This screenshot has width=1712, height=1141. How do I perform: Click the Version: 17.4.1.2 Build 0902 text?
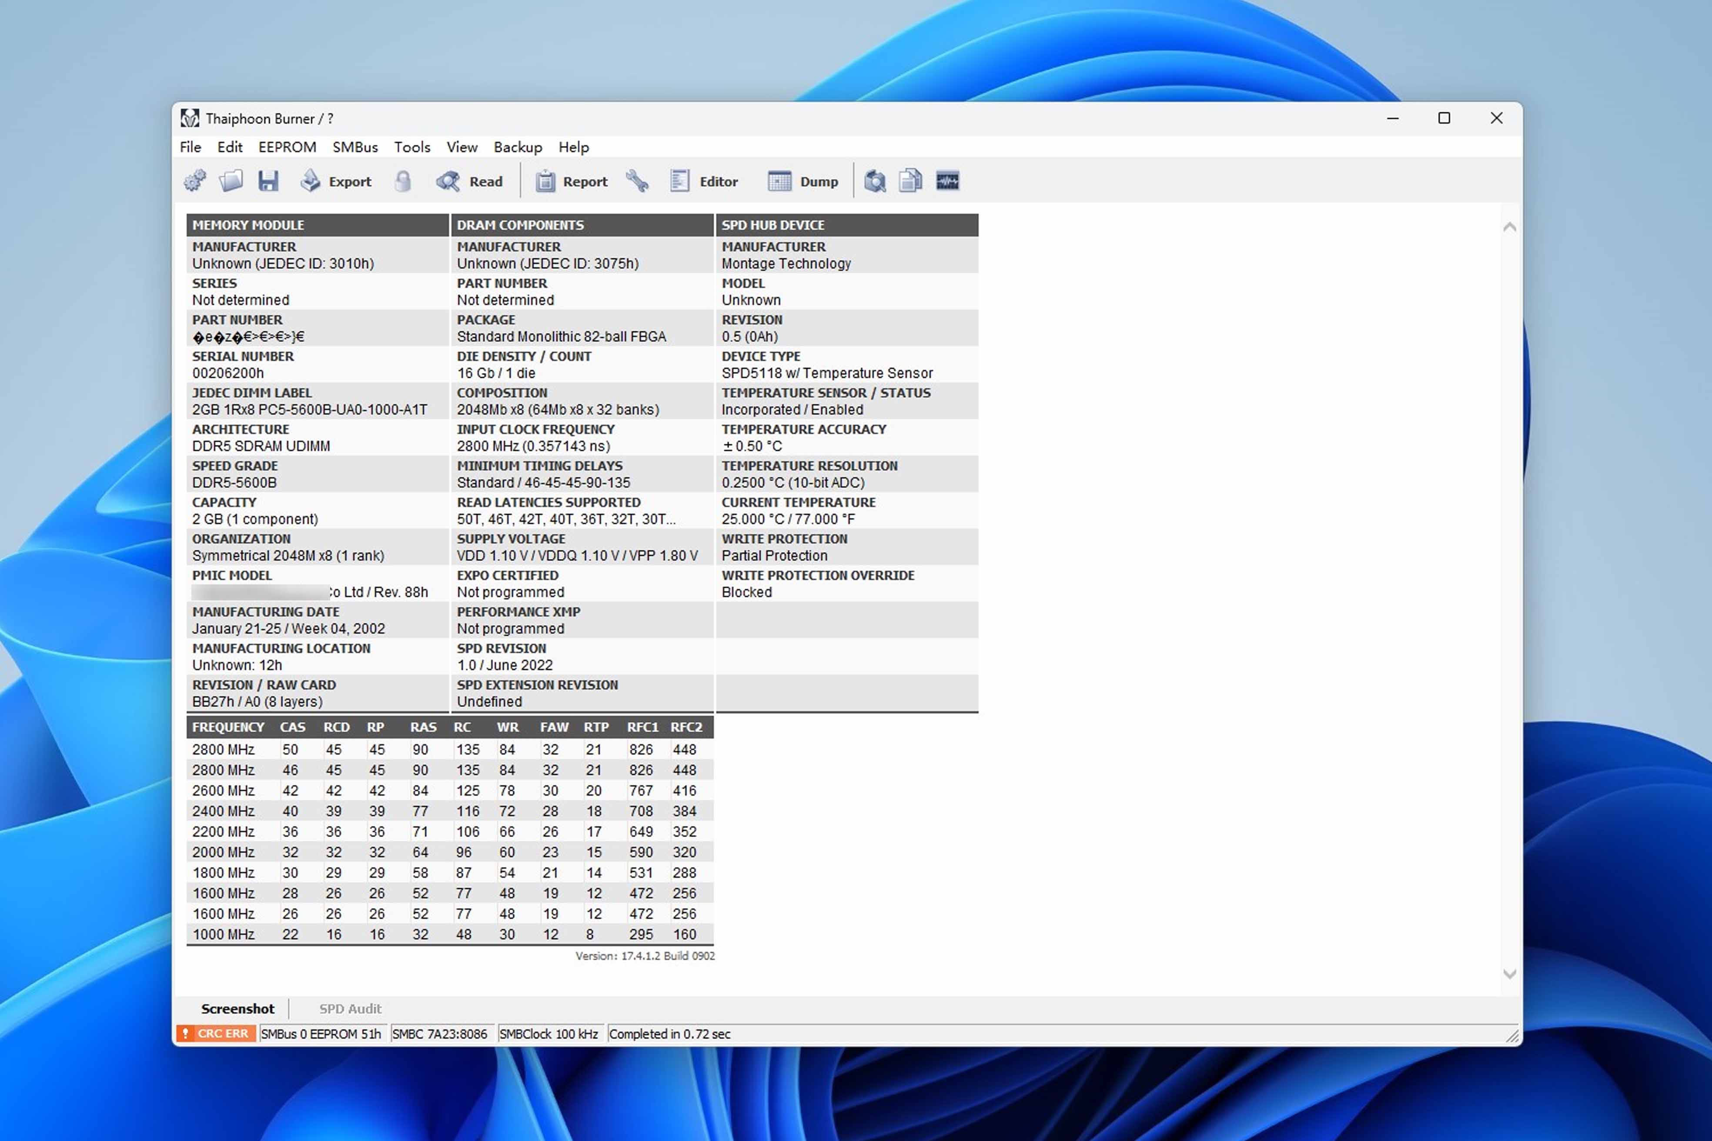pos(645,956)
